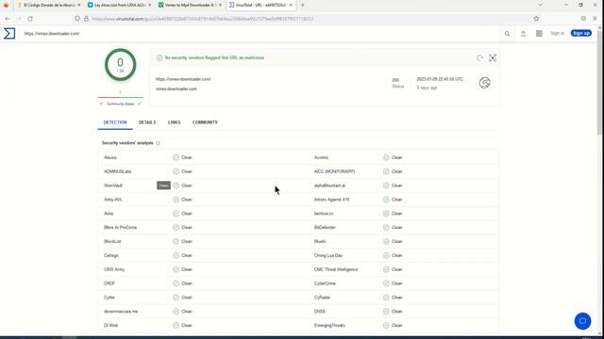The width and height of the screenshot is (604, 339).
Task: Click the browser back arrow
Action: click(x=8, y=19)
